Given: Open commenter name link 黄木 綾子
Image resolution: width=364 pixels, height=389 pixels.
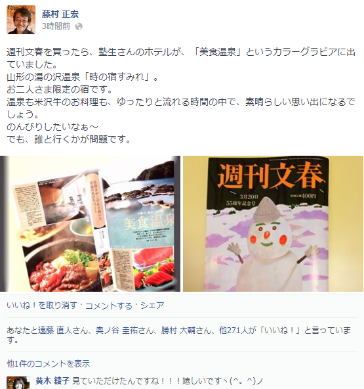Looking at the screenshot, I should (x=52, y=380).
